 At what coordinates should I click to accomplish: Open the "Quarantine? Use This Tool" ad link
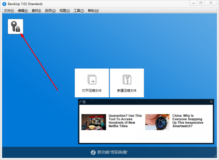click(125, 121)
